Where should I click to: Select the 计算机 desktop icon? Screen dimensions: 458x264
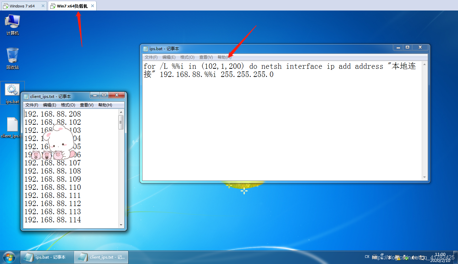(13, 24)
